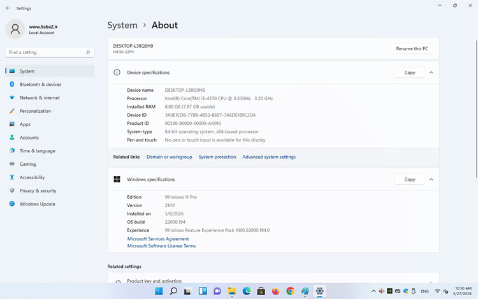
Task: Open the Domain or workgroup link
Action: [169, 157]
